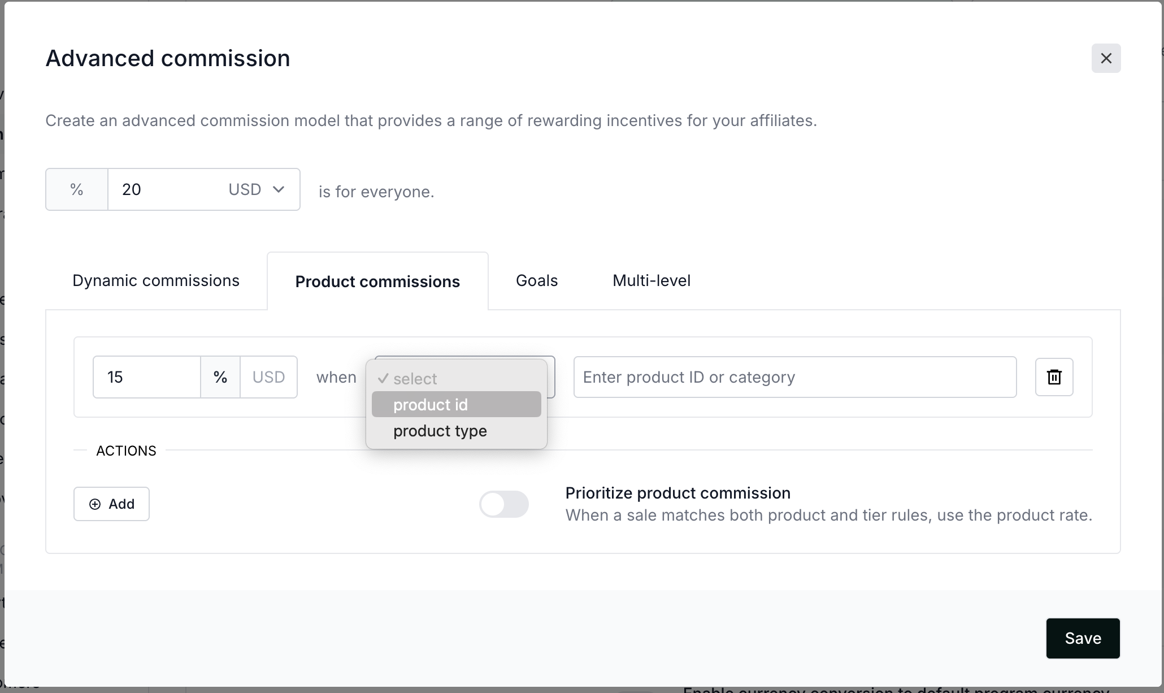Click the plus-circle Add button
Screen dimensions: 1164x693
click(111, 504)
